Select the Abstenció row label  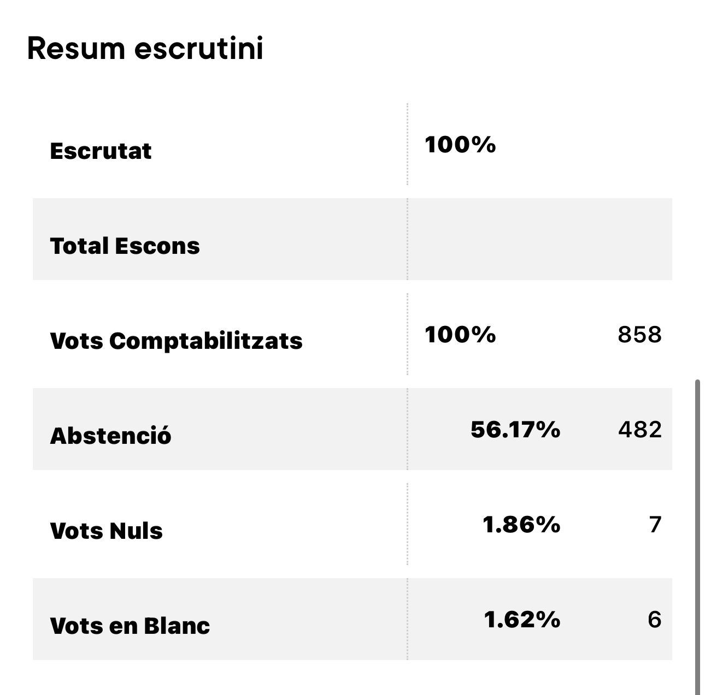(x=110, y=436)
